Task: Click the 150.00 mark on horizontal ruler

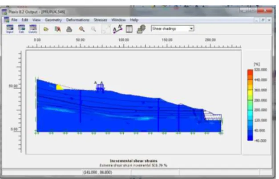Action: [x=167, y=40]
